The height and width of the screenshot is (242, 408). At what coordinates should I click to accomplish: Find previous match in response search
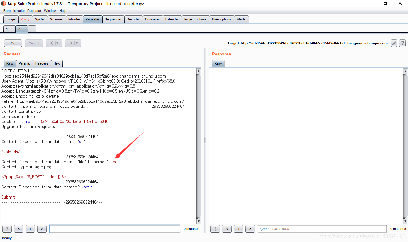[x=227, y=229]
